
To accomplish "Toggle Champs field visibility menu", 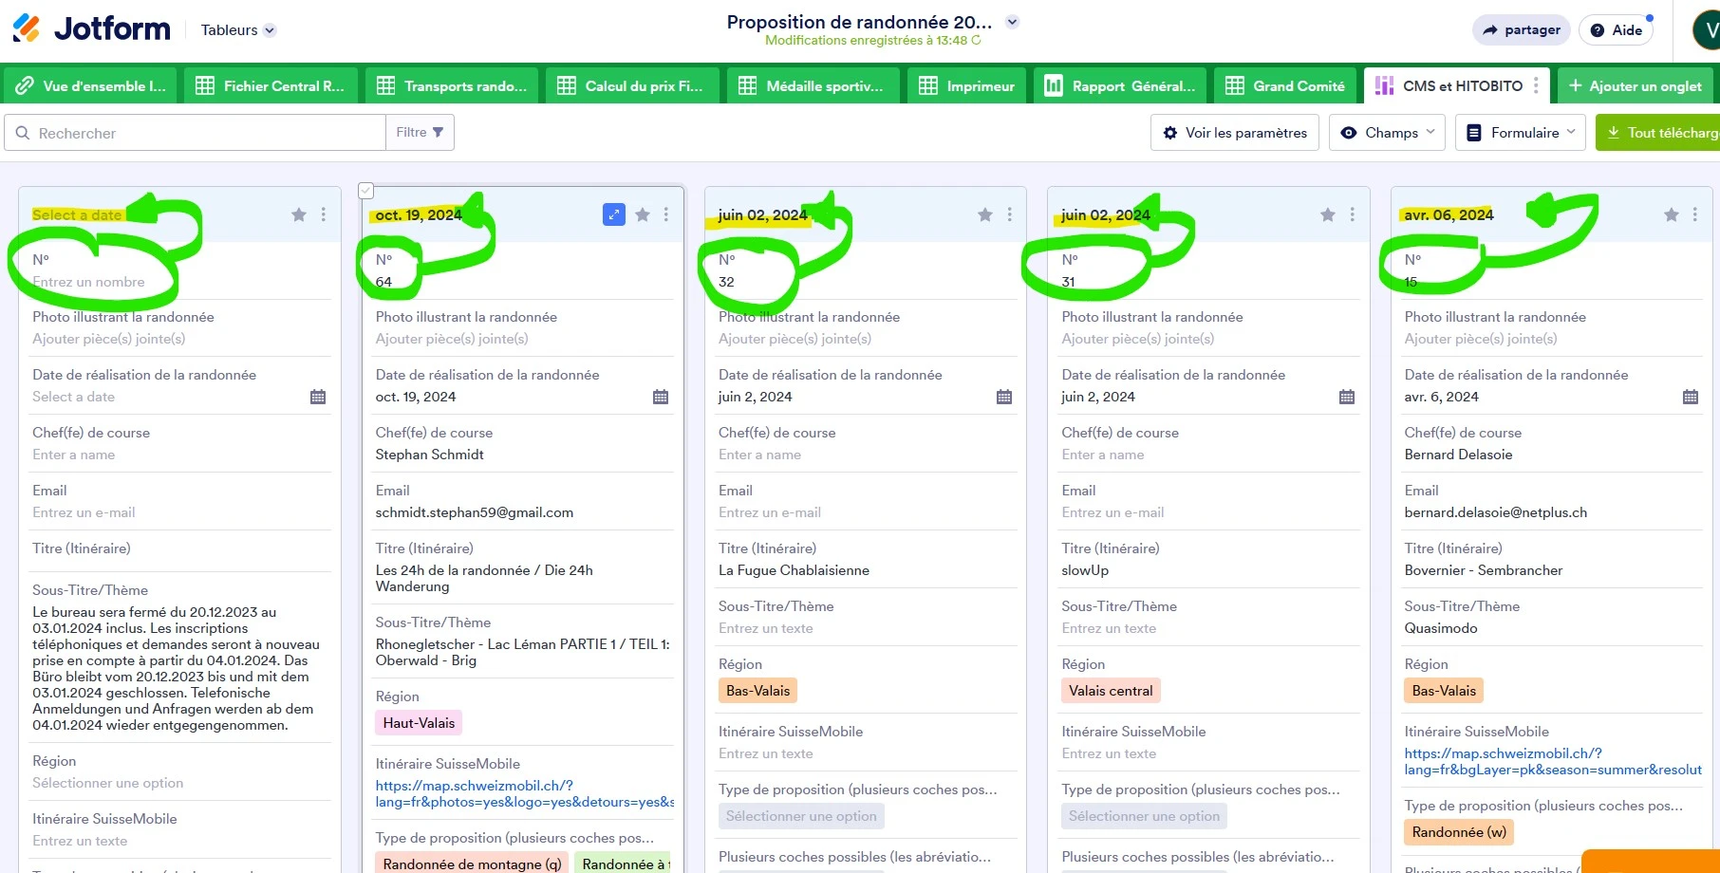I will pos(1387,133).
